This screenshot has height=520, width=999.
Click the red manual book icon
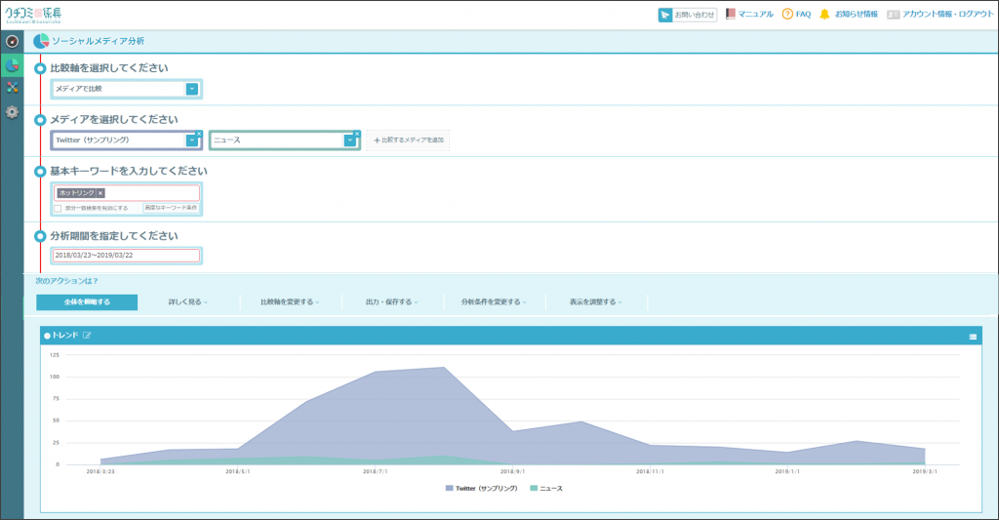point(731,14)
